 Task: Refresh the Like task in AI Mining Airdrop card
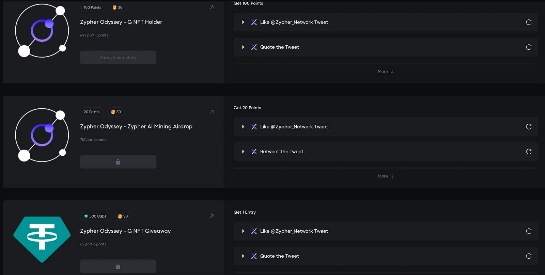point(529,127)
